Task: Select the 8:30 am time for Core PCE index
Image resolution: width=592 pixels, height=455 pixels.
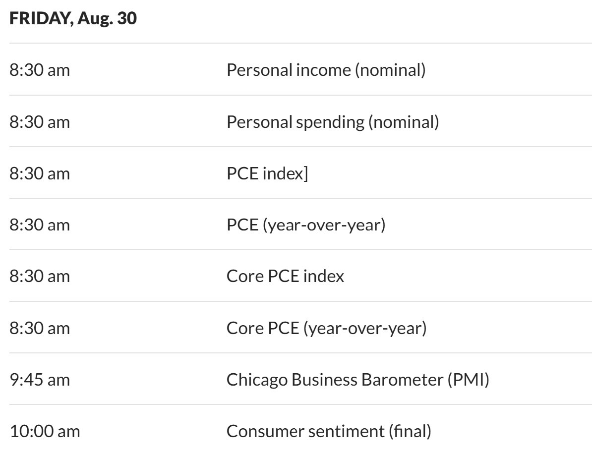Action: (x=40, y=276)
